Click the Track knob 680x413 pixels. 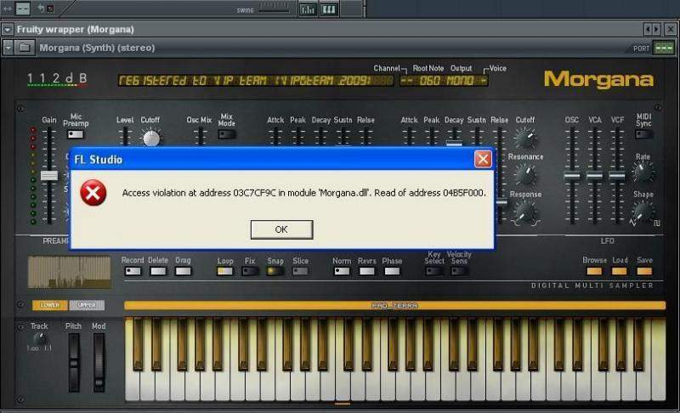(39, 339)
